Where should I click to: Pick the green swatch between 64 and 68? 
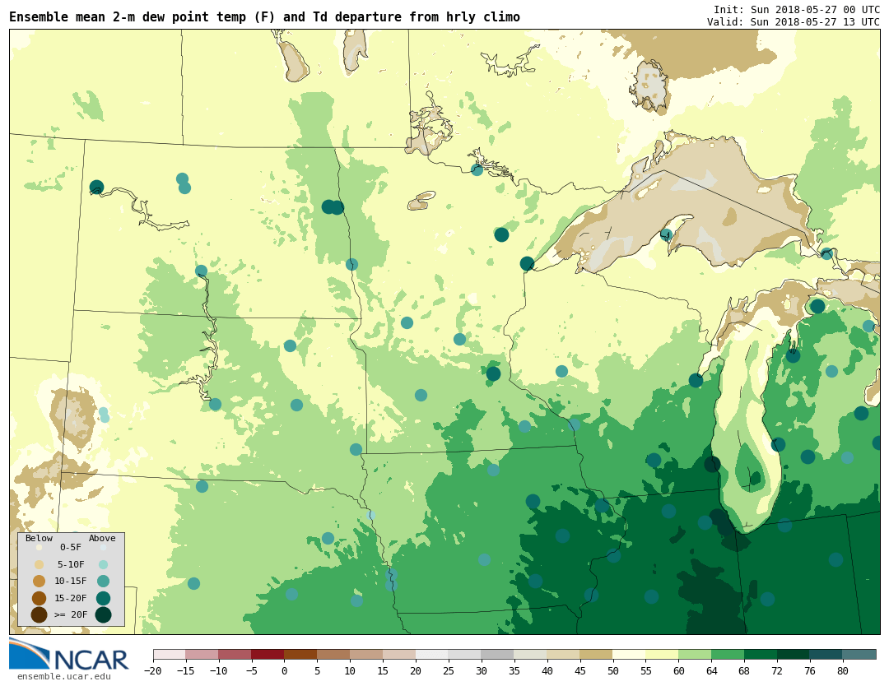[x=728, y=655]
